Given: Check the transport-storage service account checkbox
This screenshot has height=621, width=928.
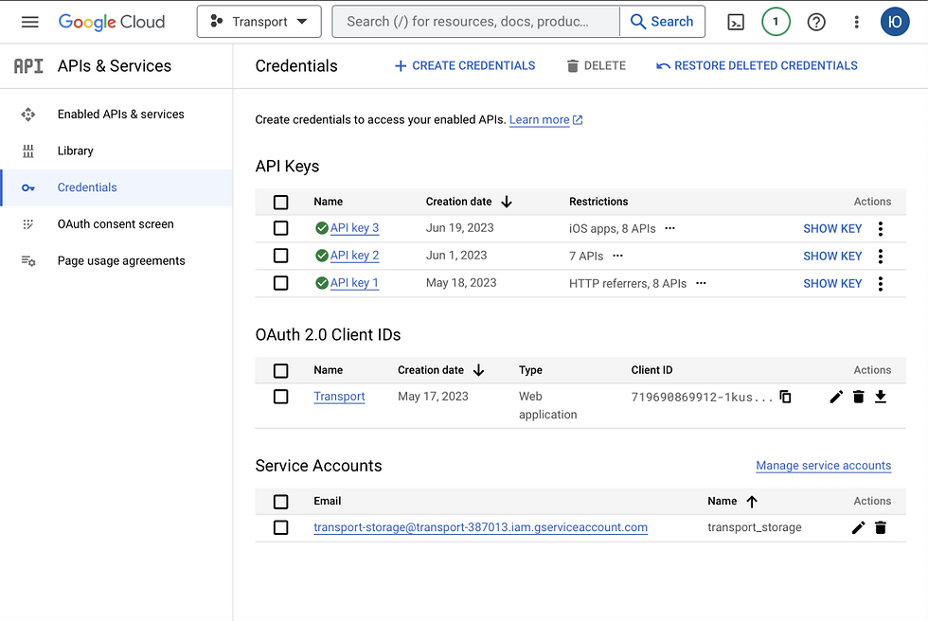Looking at the screenshot, I should (280, 527).
